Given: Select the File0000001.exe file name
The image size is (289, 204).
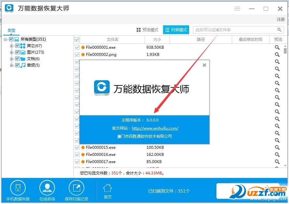Looking at the screenshot, I should tap(101, 47).
